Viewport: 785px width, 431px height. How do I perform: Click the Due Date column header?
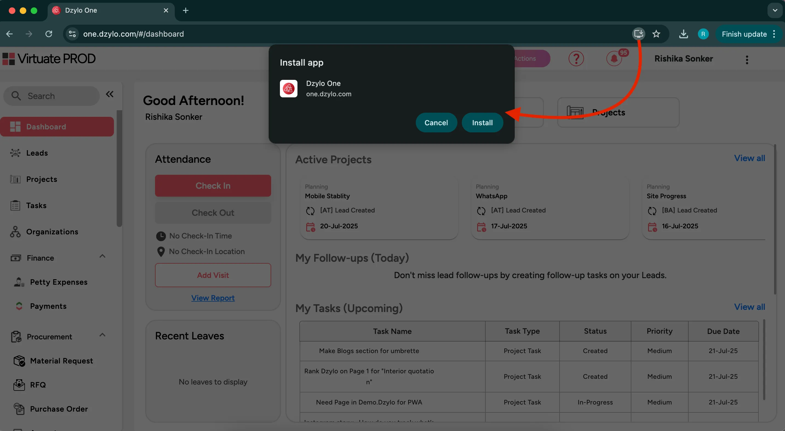coord(723,331)
